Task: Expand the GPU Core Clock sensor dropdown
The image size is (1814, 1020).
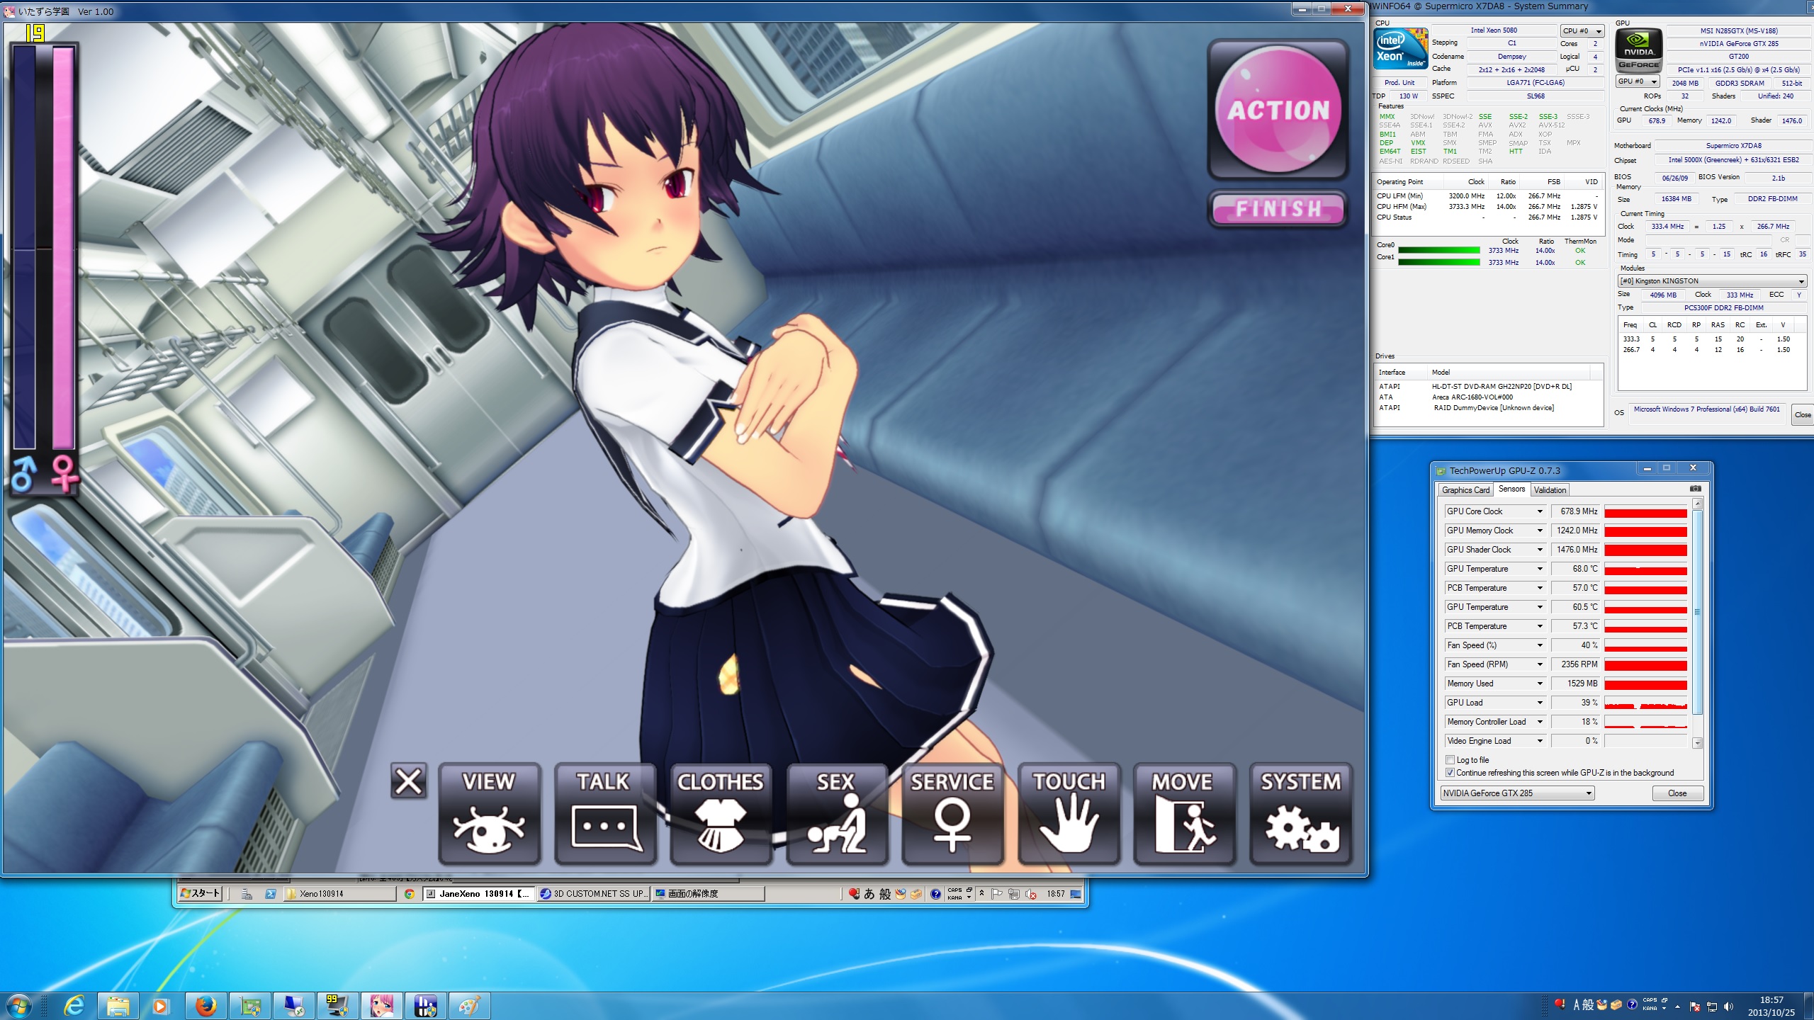Action: pyautogui.click(x=1539, y=511)
